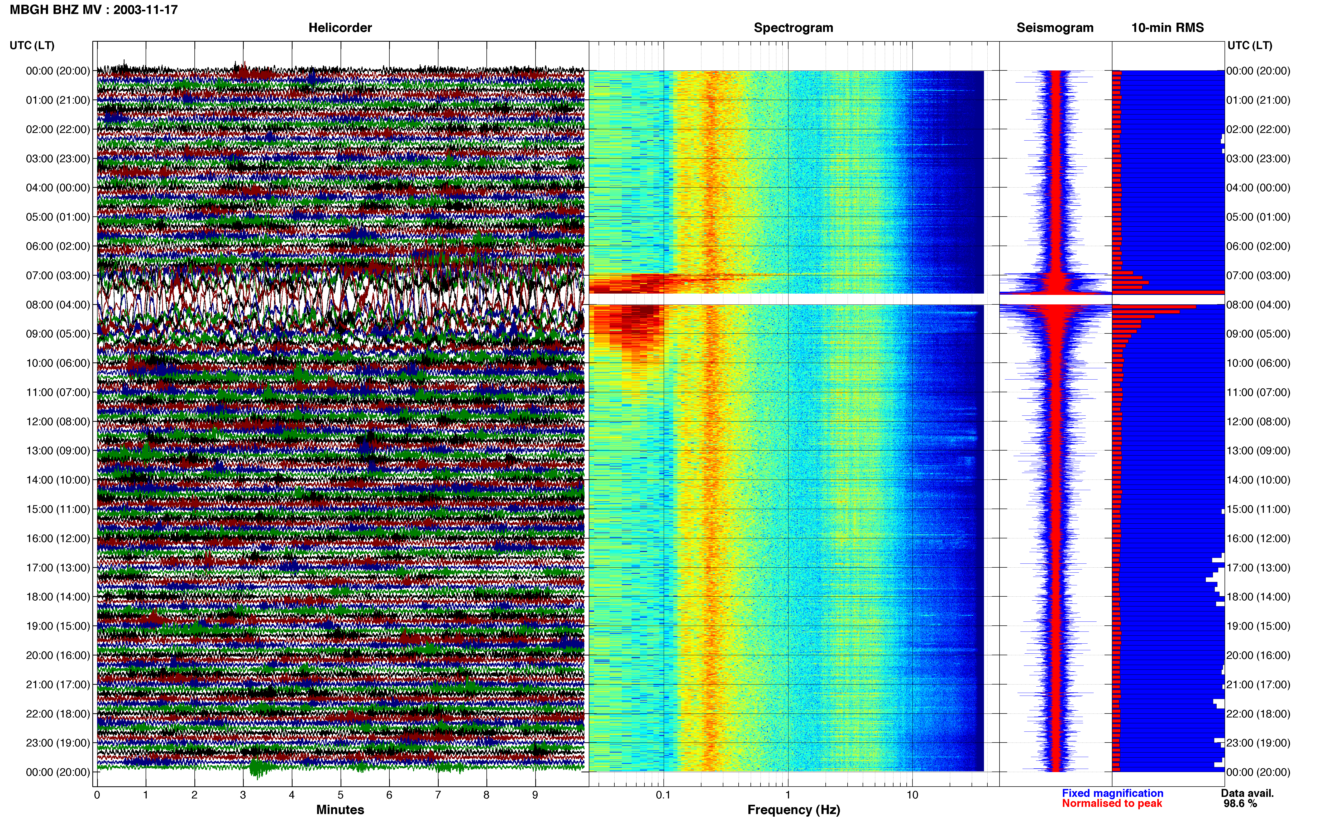Screen dimensions: 1324x828
Task: Click left time label 03:00 (23:00)
Action: (x=58, y=158)
